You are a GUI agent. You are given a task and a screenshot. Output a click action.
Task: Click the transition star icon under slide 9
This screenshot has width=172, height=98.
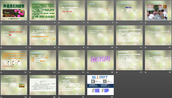[x=59, y=48]
